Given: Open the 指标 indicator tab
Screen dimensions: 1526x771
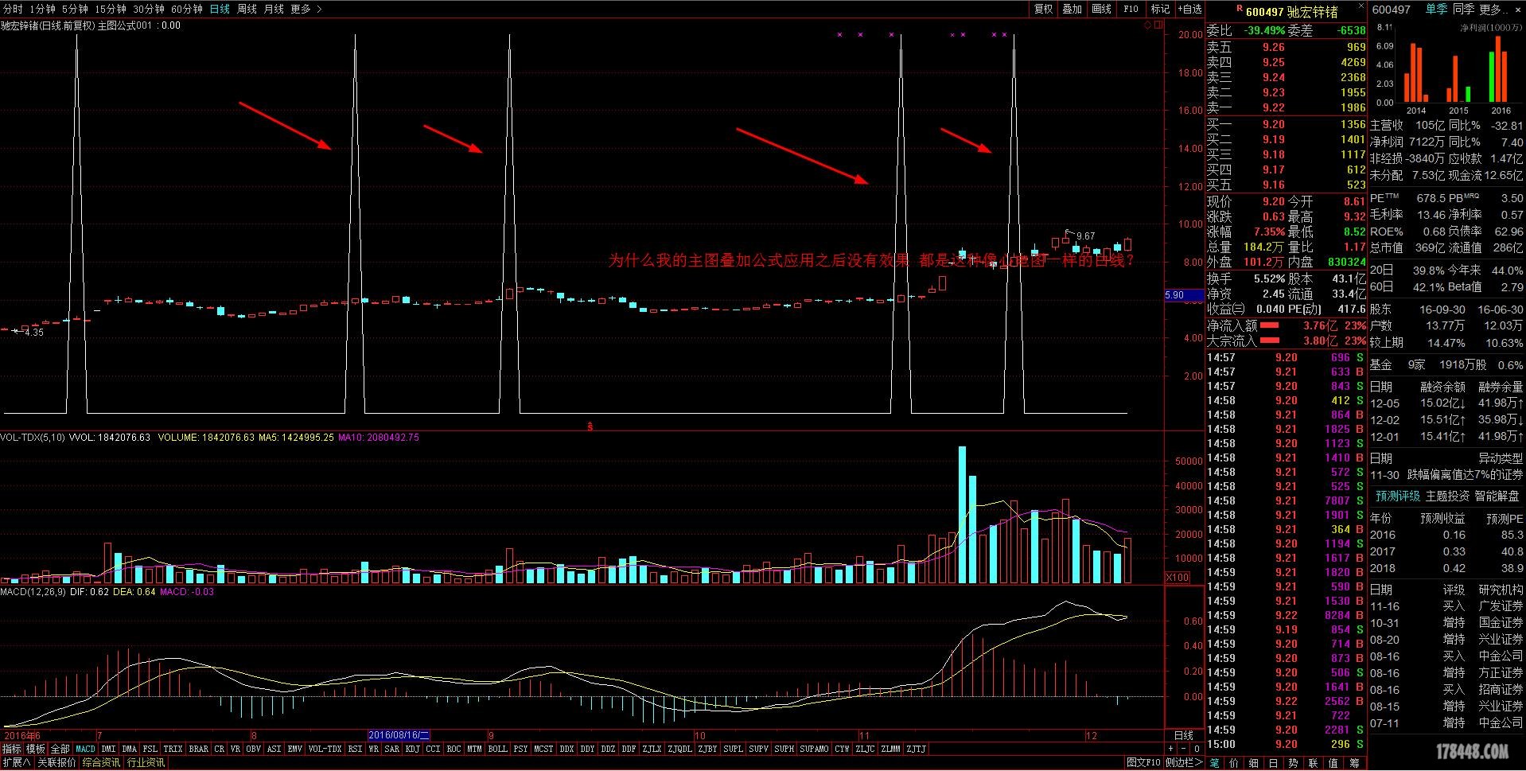Looking at the screenshot, I should [12, 749].
